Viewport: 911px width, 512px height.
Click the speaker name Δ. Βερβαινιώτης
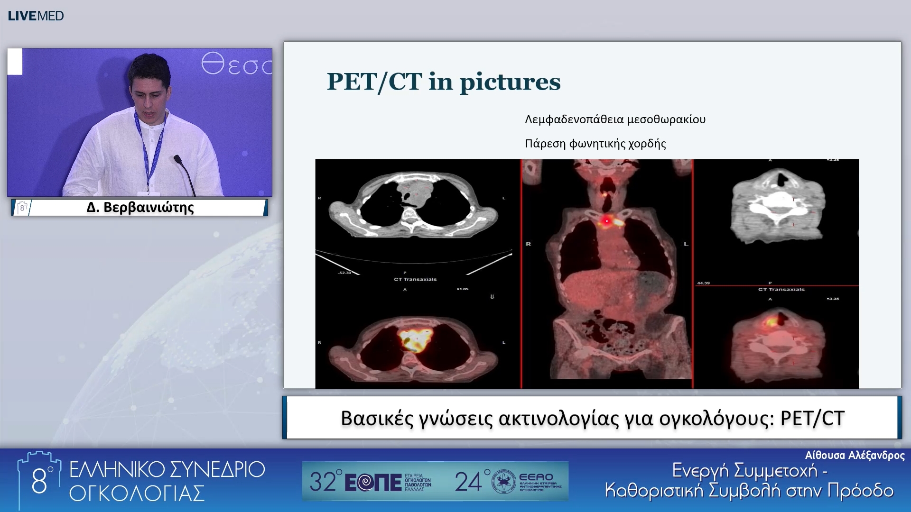coord(140,208)
